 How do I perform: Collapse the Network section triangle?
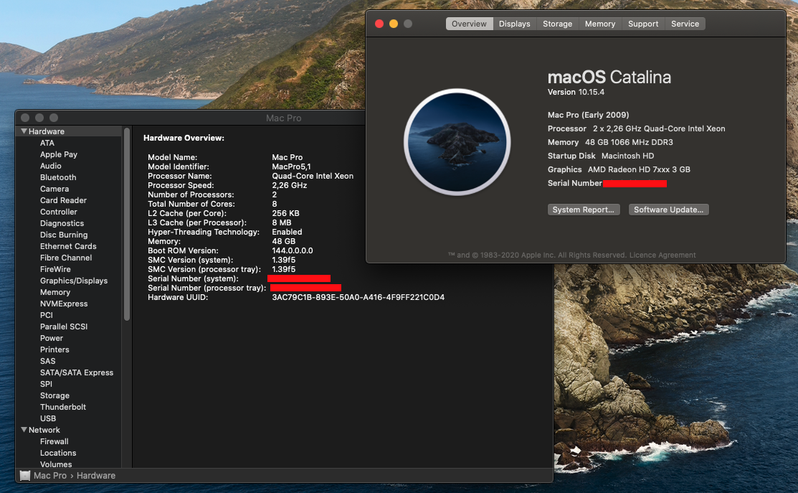point(24,430)
